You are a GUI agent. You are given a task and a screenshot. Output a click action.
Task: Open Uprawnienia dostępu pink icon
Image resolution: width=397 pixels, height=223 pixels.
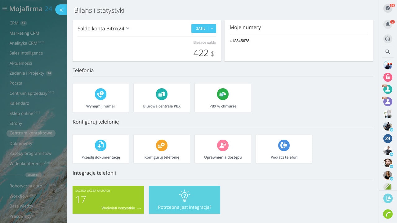coord(223,145)
